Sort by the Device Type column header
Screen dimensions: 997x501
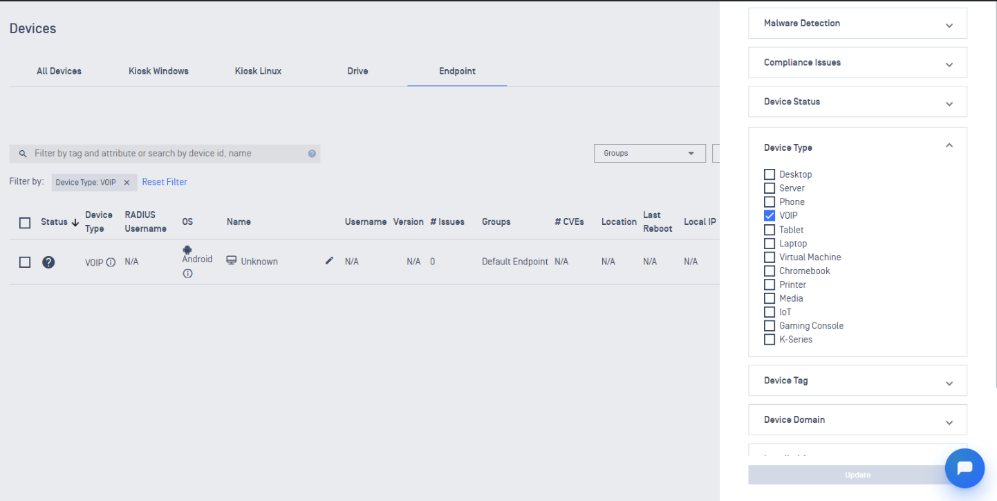click(x=99, y=222)
